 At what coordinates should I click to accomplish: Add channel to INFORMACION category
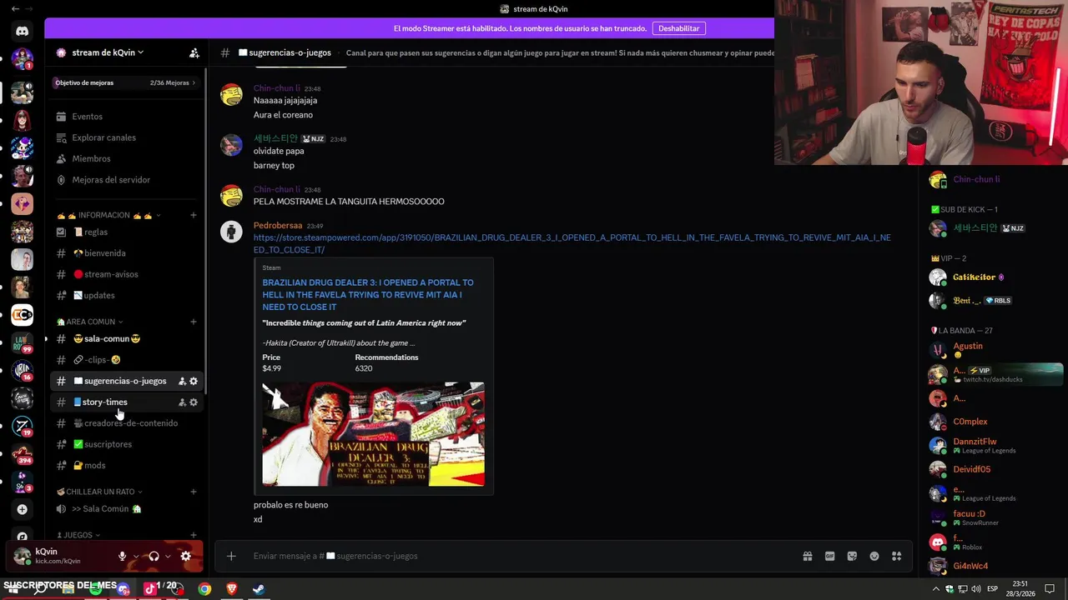pos(194,215)
